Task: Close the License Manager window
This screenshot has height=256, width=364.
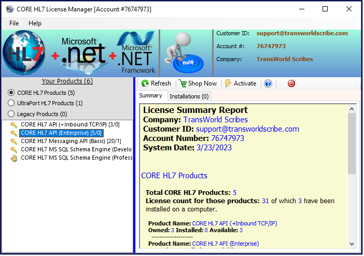Action: click(348, 9)
